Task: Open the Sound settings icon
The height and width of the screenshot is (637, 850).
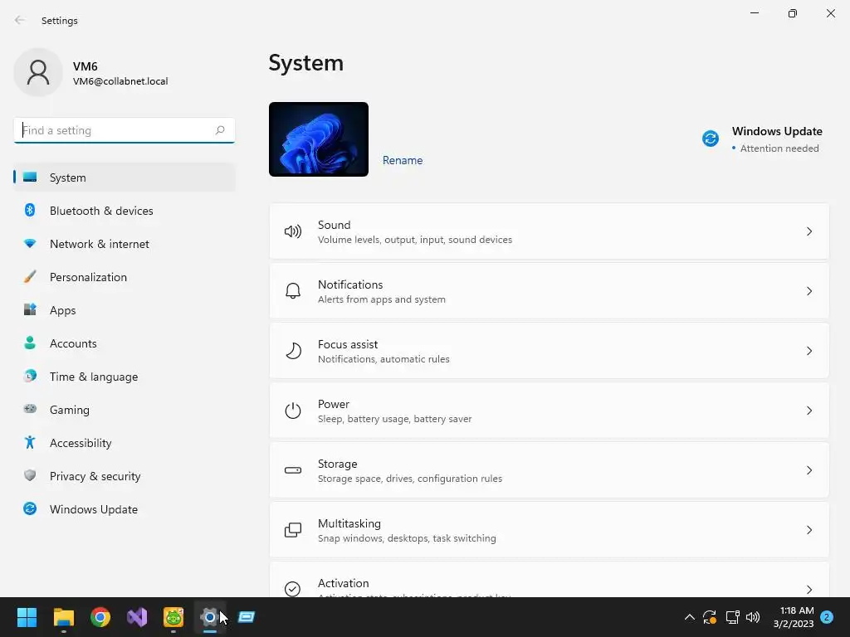Action: (293, 232)
